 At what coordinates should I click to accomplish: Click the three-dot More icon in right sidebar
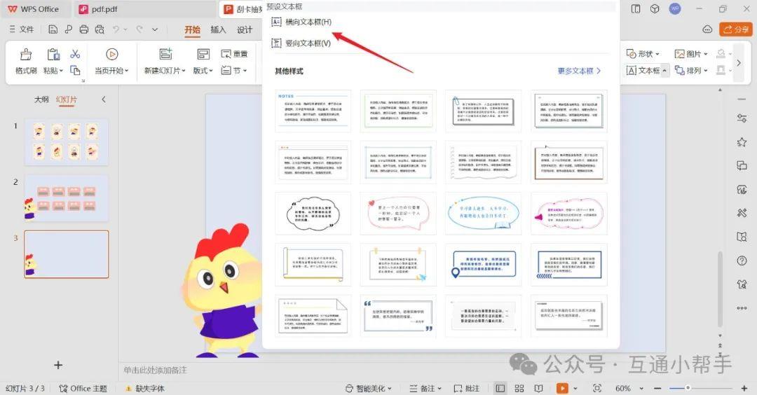[x=742, y=307]
